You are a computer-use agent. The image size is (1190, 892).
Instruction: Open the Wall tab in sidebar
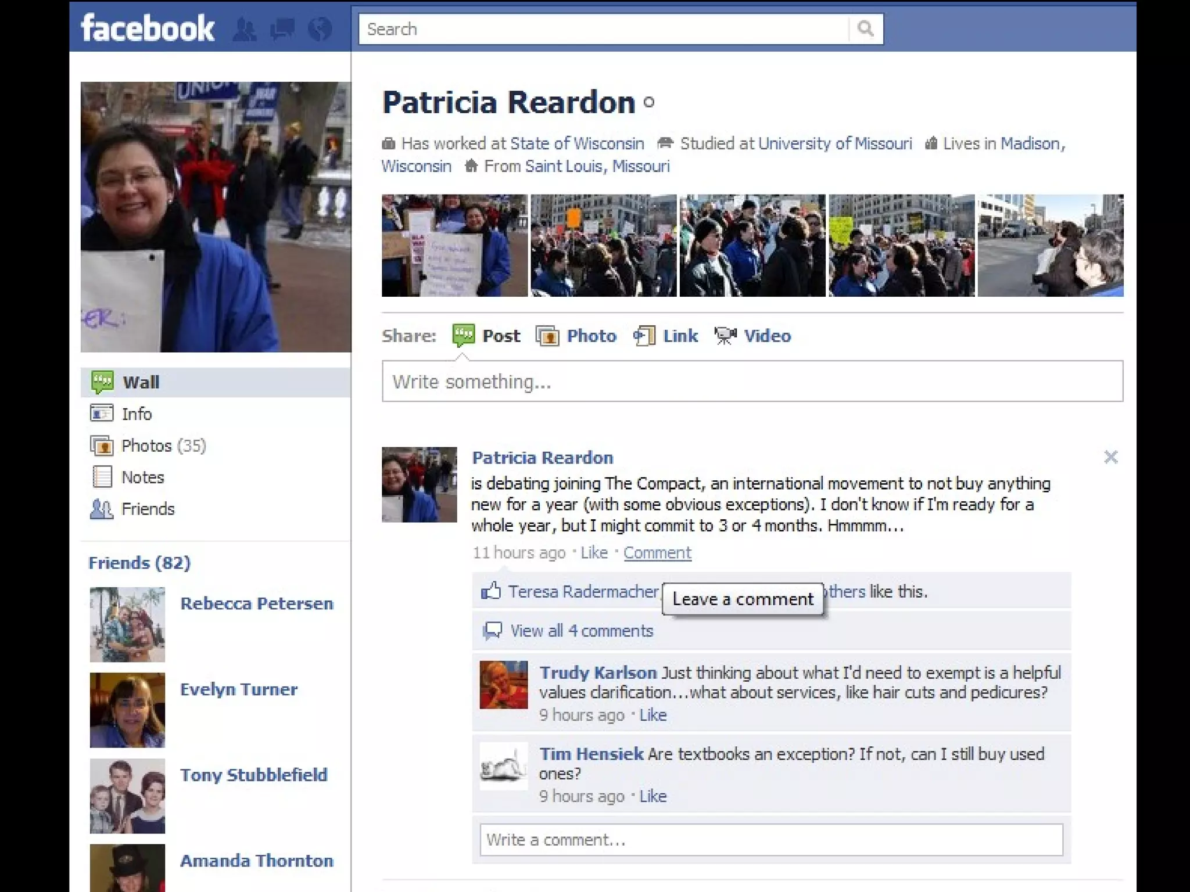point(141,382)
